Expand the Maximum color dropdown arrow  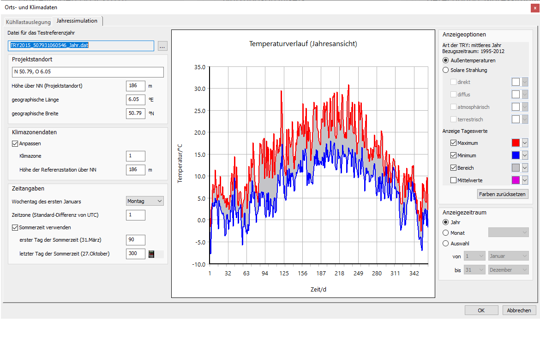pyautogui.click(x=525, y=143)
